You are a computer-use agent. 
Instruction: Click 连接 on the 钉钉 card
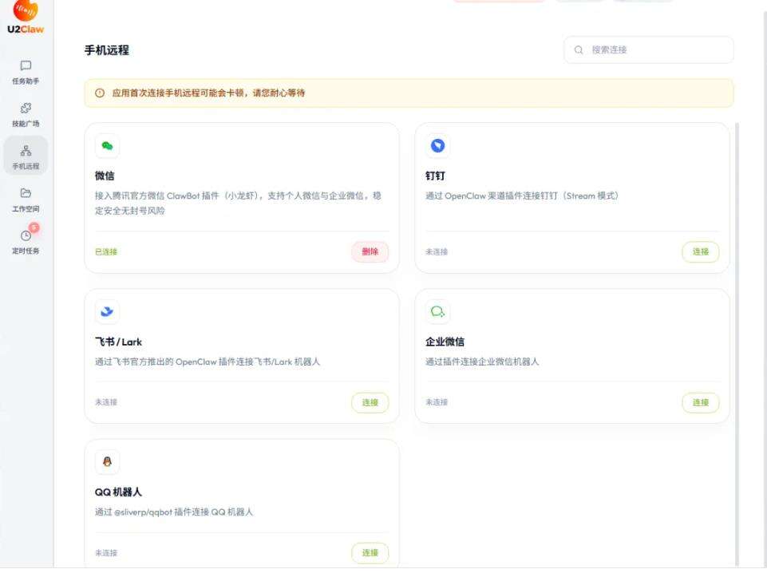coord(699,251)
